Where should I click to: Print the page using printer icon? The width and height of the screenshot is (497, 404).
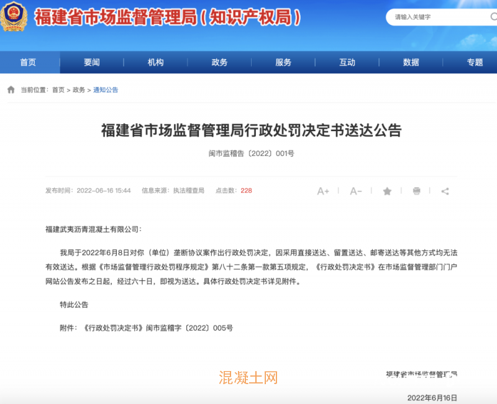[x=416, y=191]
